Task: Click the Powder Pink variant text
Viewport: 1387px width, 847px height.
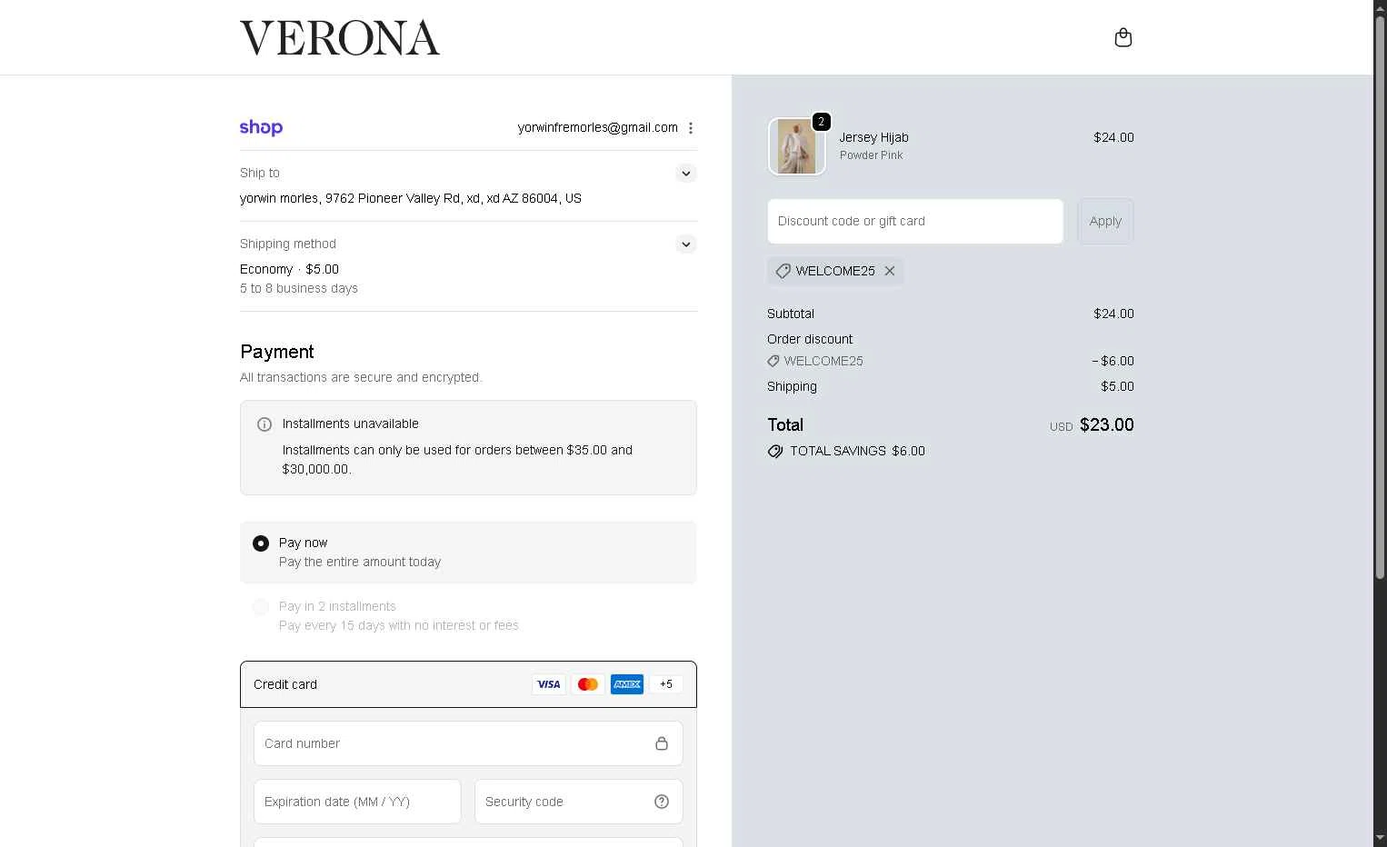Action: [x=871, y=155]
